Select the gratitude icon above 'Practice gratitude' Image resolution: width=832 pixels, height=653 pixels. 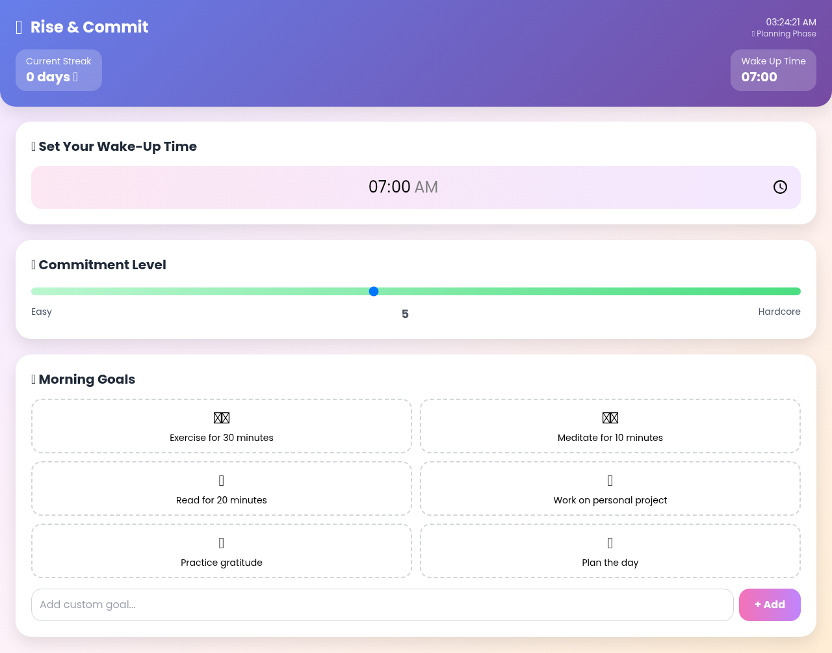[221, 542]
